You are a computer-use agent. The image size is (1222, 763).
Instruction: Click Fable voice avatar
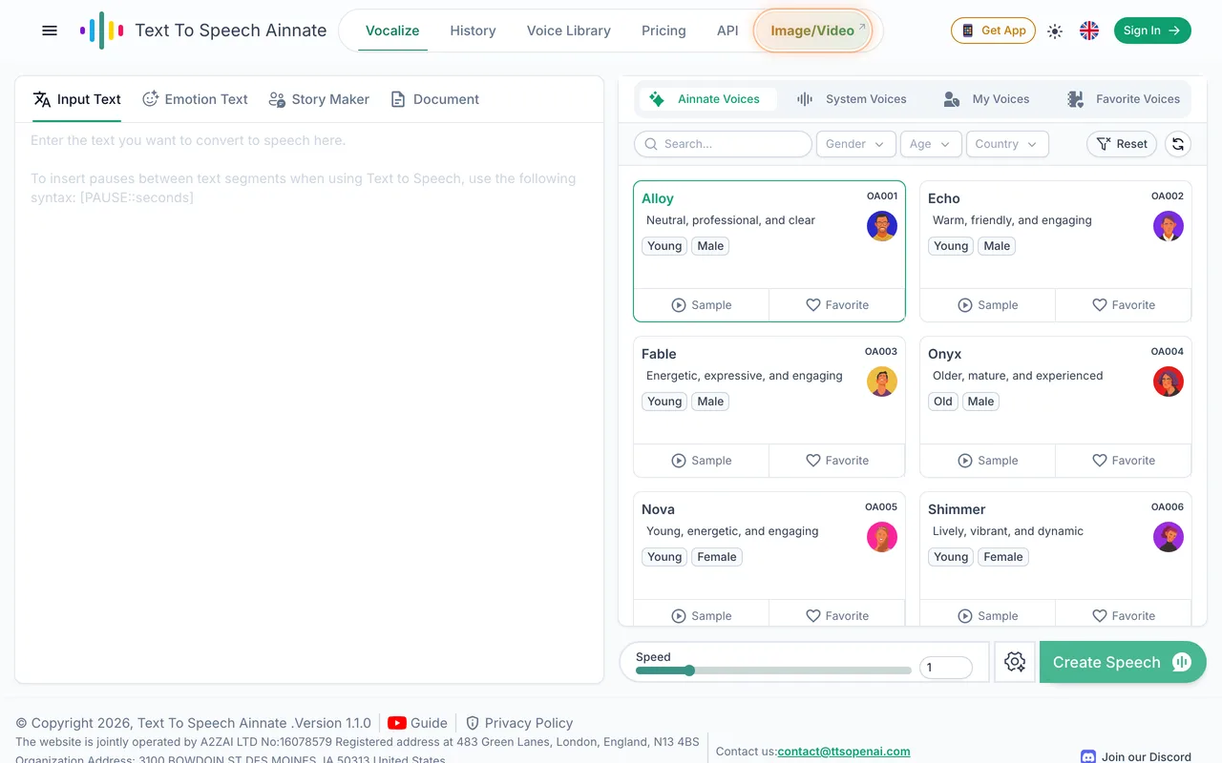tap(882, 381)
